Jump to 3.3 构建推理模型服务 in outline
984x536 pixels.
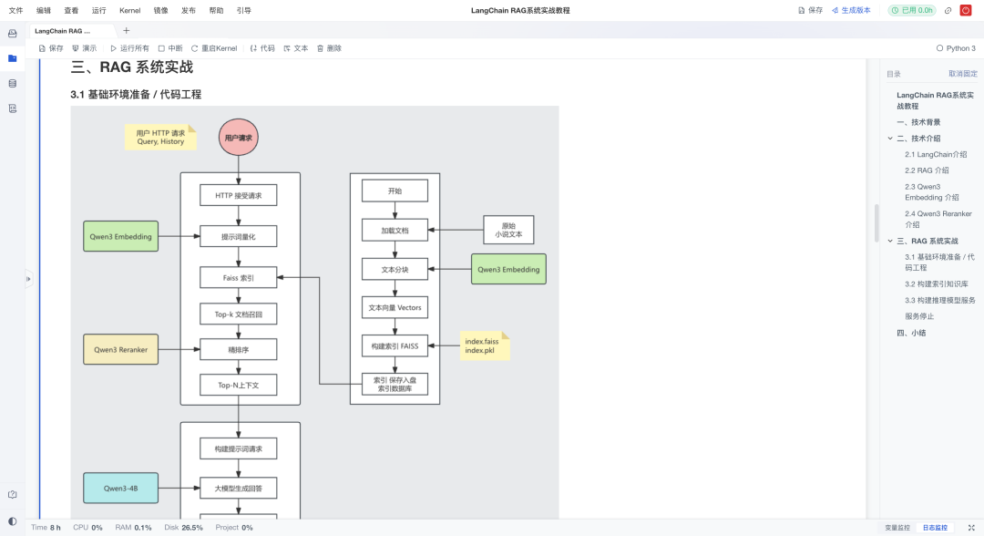tap(940, 301)
